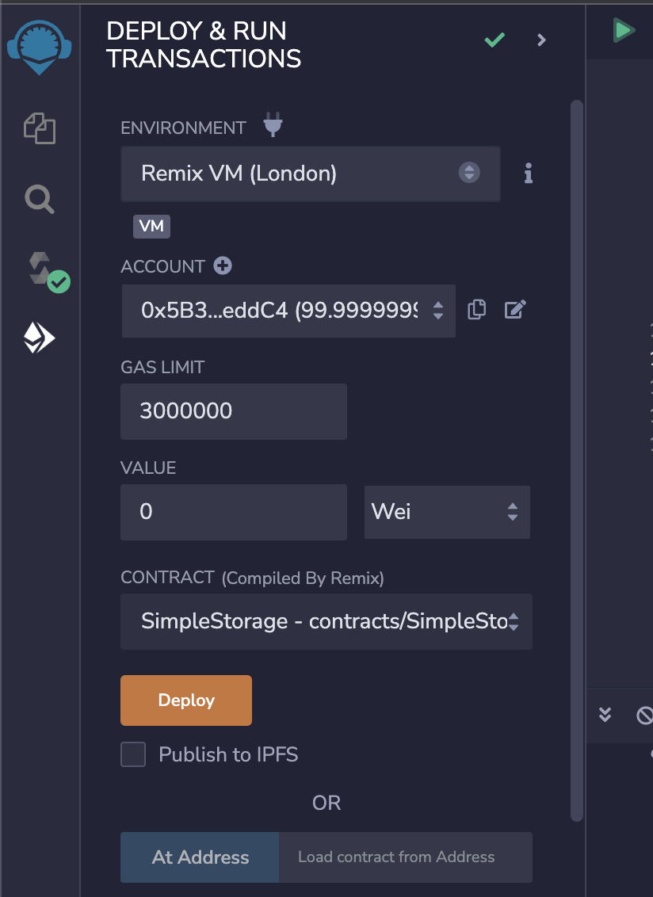Open the account selection dropdown

[x=288, y=311]
